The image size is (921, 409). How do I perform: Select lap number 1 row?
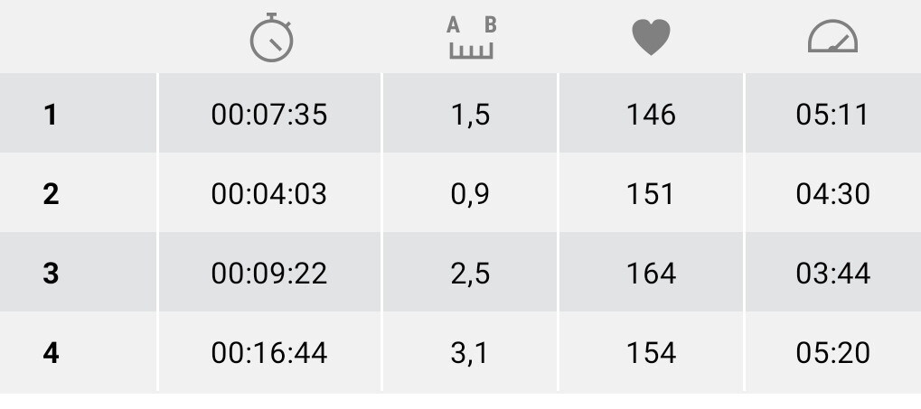[51, 115]
